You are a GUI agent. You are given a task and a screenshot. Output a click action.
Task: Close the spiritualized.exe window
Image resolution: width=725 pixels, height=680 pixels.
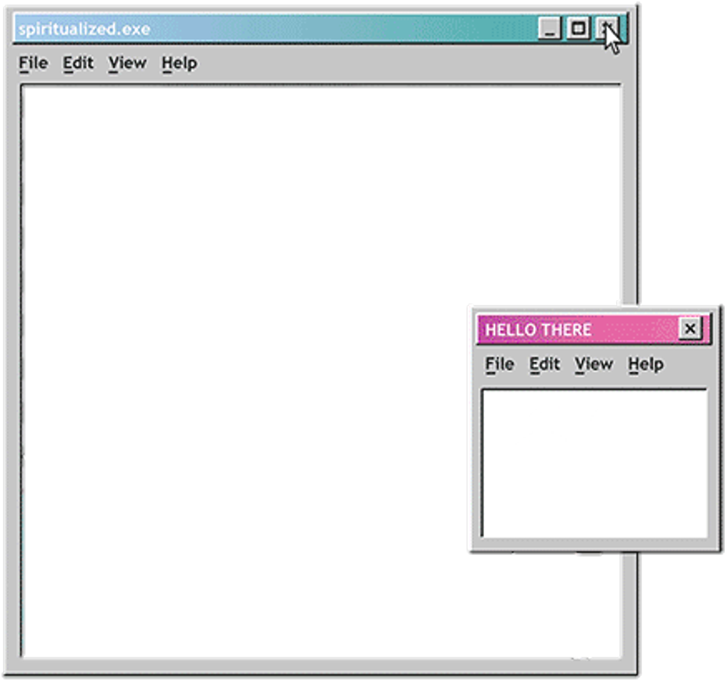tap(606, 30)
